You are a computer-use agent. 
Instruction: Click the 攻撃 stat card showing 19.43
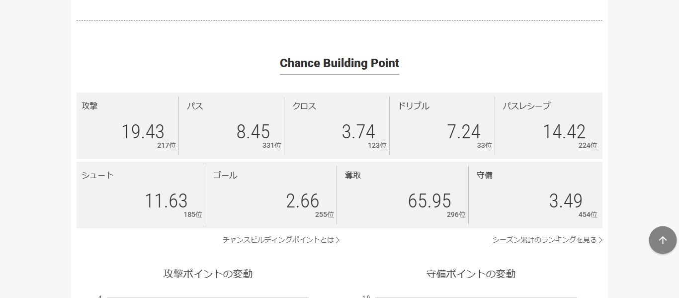[128, 126]
